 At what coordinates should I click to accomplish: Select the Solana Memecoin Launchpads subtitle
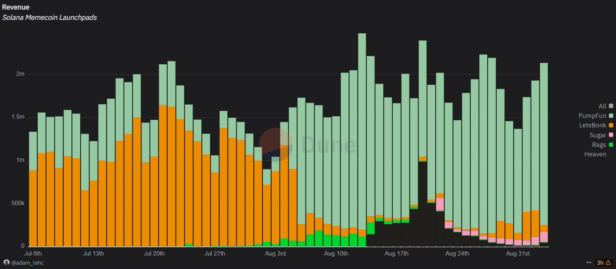click(x=49, y=17)
